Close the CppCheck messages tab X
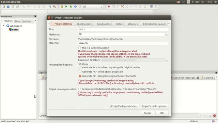This screenshot has width=218, height=123. 198,78
